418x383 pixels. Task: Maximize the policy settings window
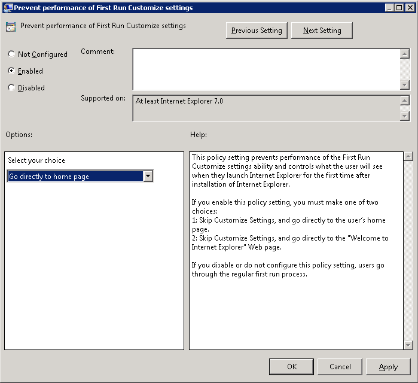[399, 7]
